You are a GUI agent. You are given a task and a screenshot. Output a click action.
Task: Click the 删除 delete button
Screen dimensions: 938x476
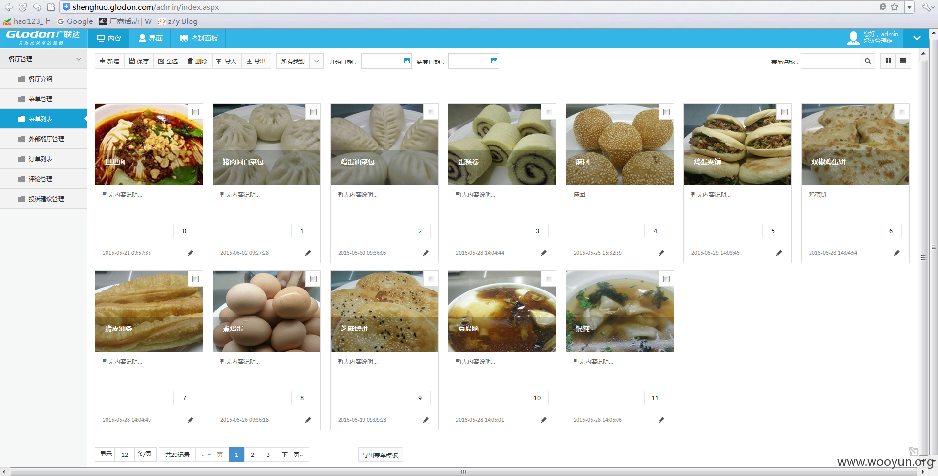coord(197,61)
